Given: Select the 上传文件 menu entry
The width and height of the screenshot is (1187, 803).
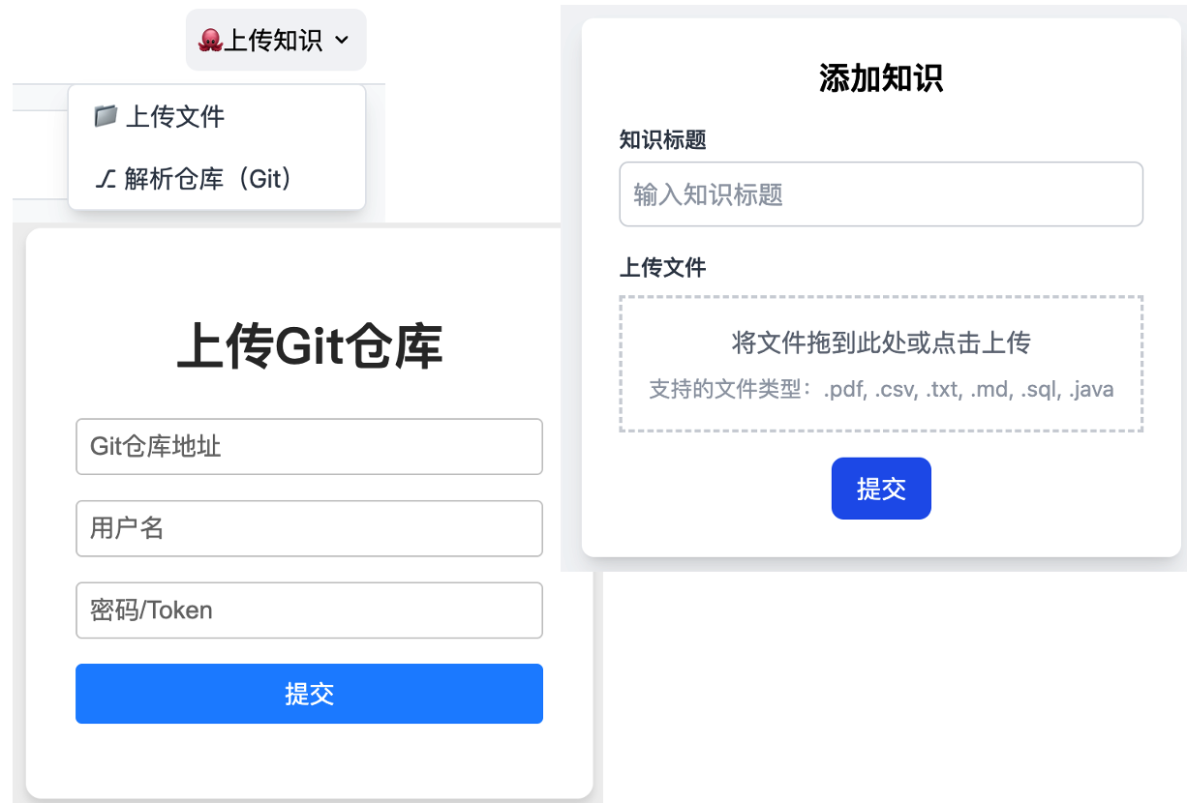Looking at the screenshot, I should click(x=175, y=117).
